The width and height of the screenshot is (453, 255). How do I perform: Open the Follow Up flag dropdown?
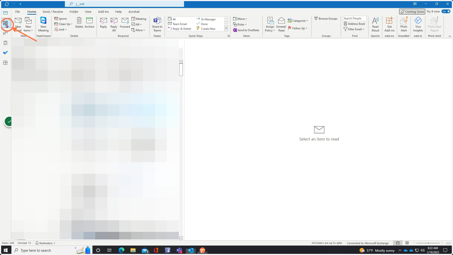(x=298, y=28)
